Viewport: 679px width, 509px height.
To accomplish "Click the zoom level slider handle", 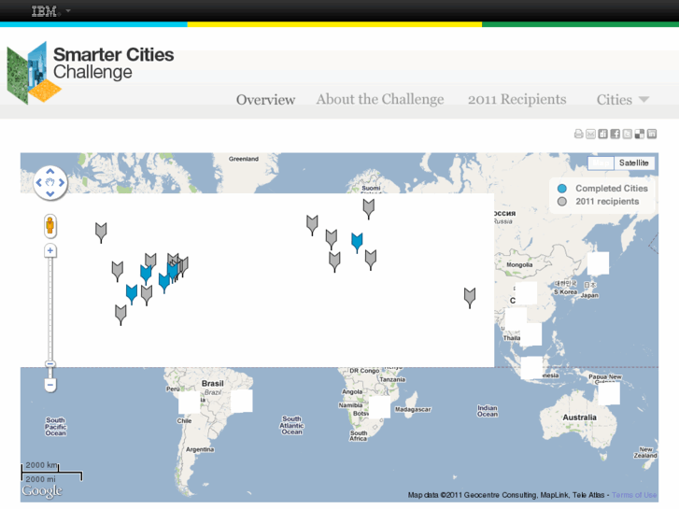I will [50, 364].
